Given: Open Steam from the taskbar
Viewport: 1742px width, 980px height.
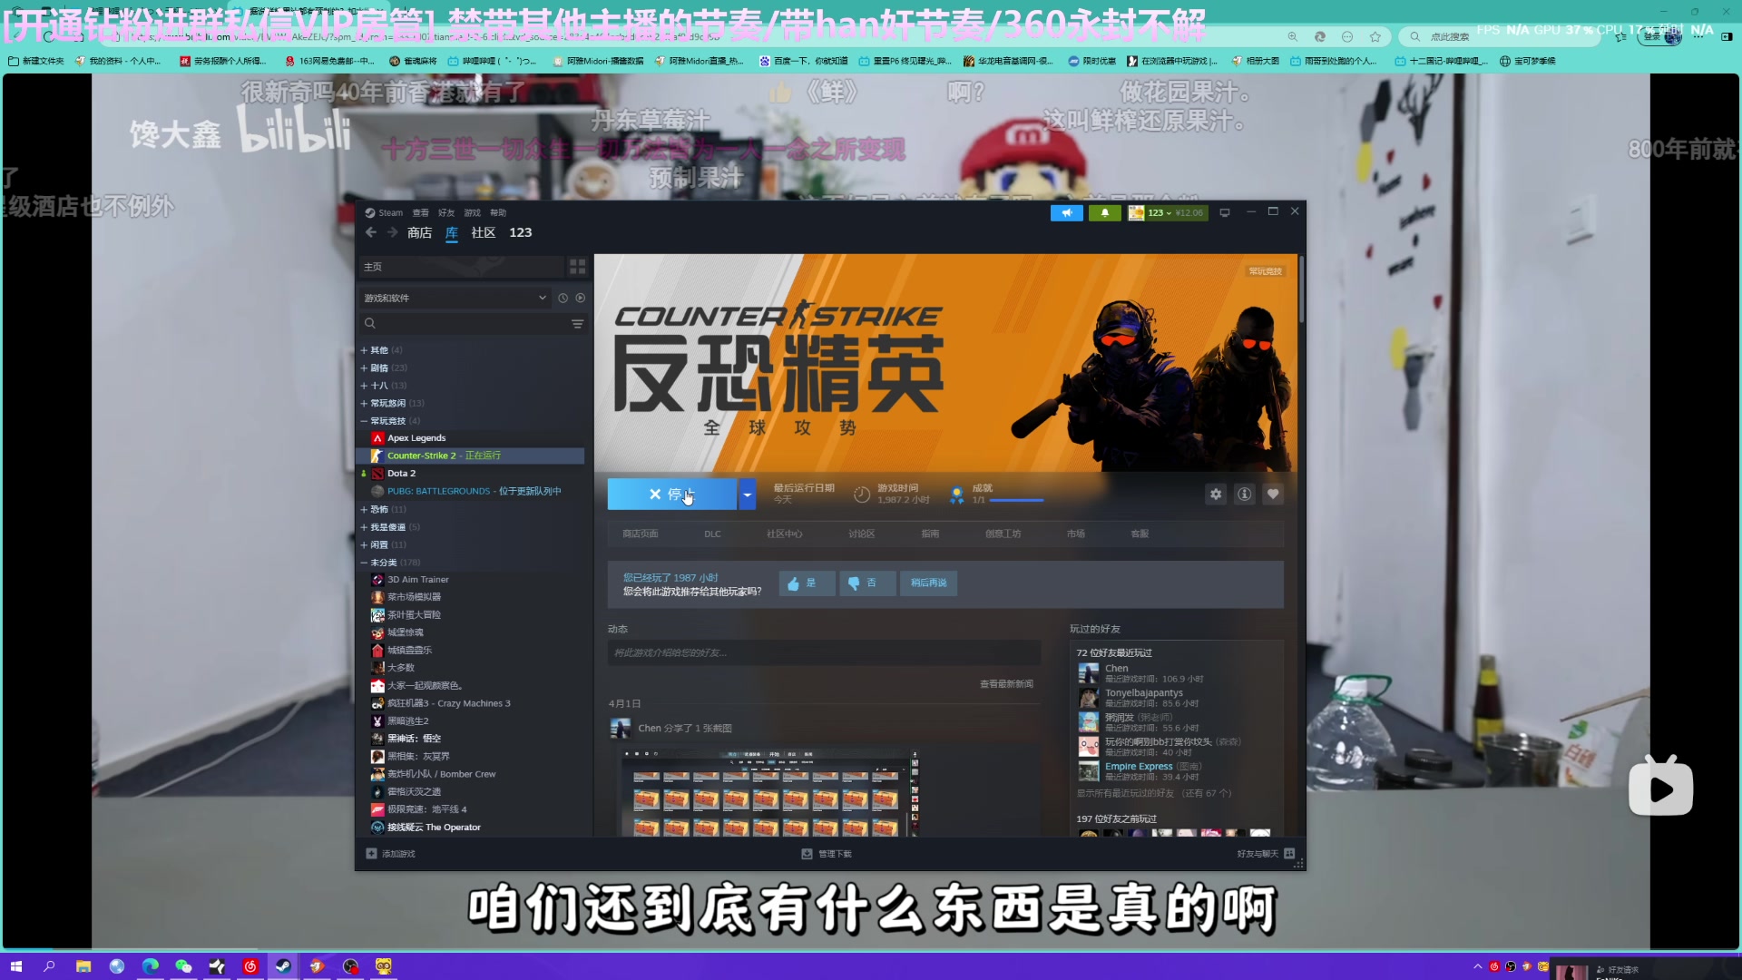Looking at the screenshot, I should tap(283, 966).
